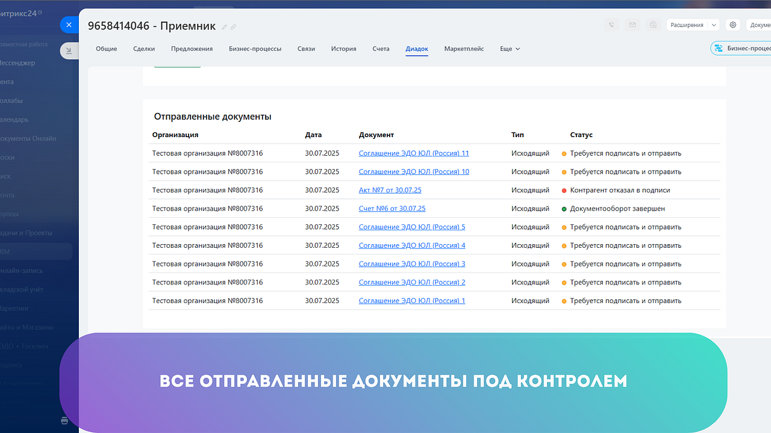Switch to the История tab

343,49
